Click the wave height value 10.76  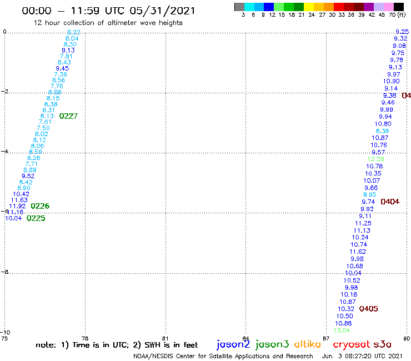pyautogui.click(x=379, y=145)
